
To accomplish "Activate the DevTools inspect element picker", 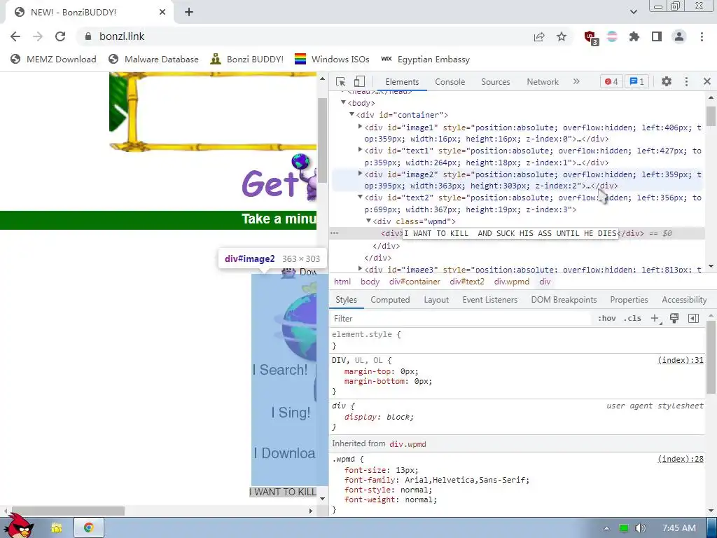I will pyautogui.click(x=341, y=81).
